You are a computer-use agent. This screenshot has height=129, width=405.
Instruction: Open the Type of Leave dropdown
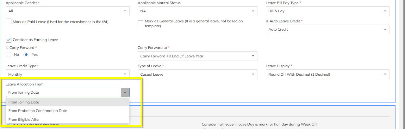[x=197, y=74]
